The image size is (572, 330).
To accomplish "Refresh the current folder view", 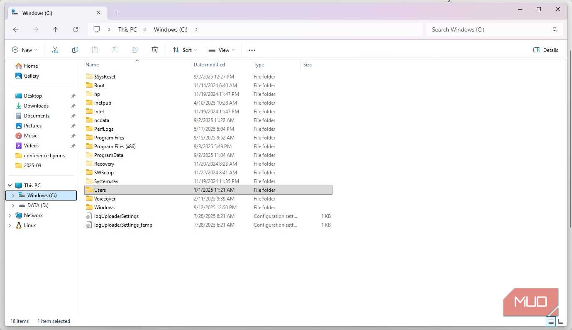I will click(x=76, y=29).
